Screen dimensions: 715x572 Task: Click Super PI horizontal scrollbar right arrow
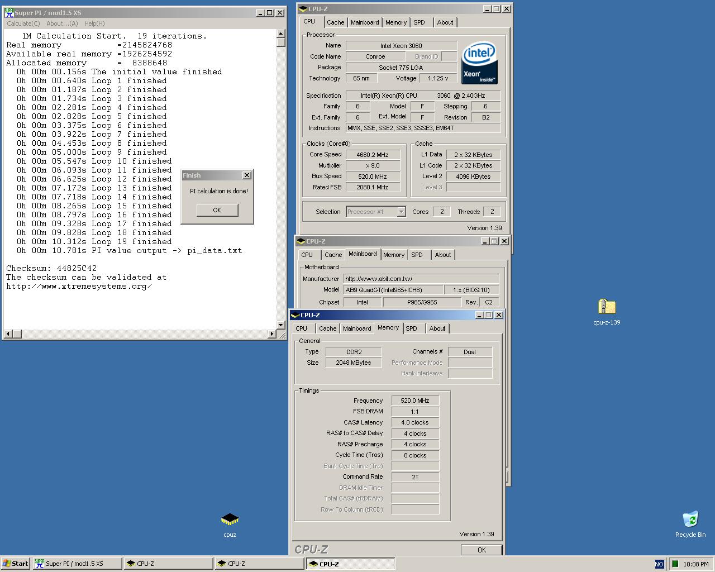click(x=272, y=334)
